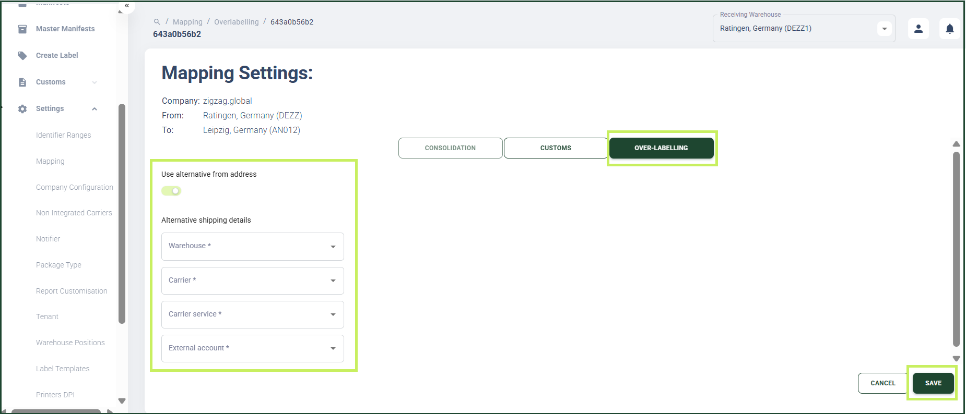
Task: Click the Mapping Settings heading
Action: click(x=237, y=73)
